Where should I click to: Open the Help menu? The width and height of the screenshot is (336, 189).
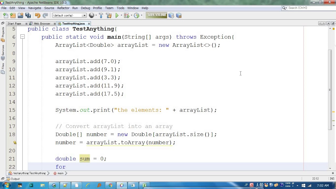pyautogui.click(x=145, y=8)
